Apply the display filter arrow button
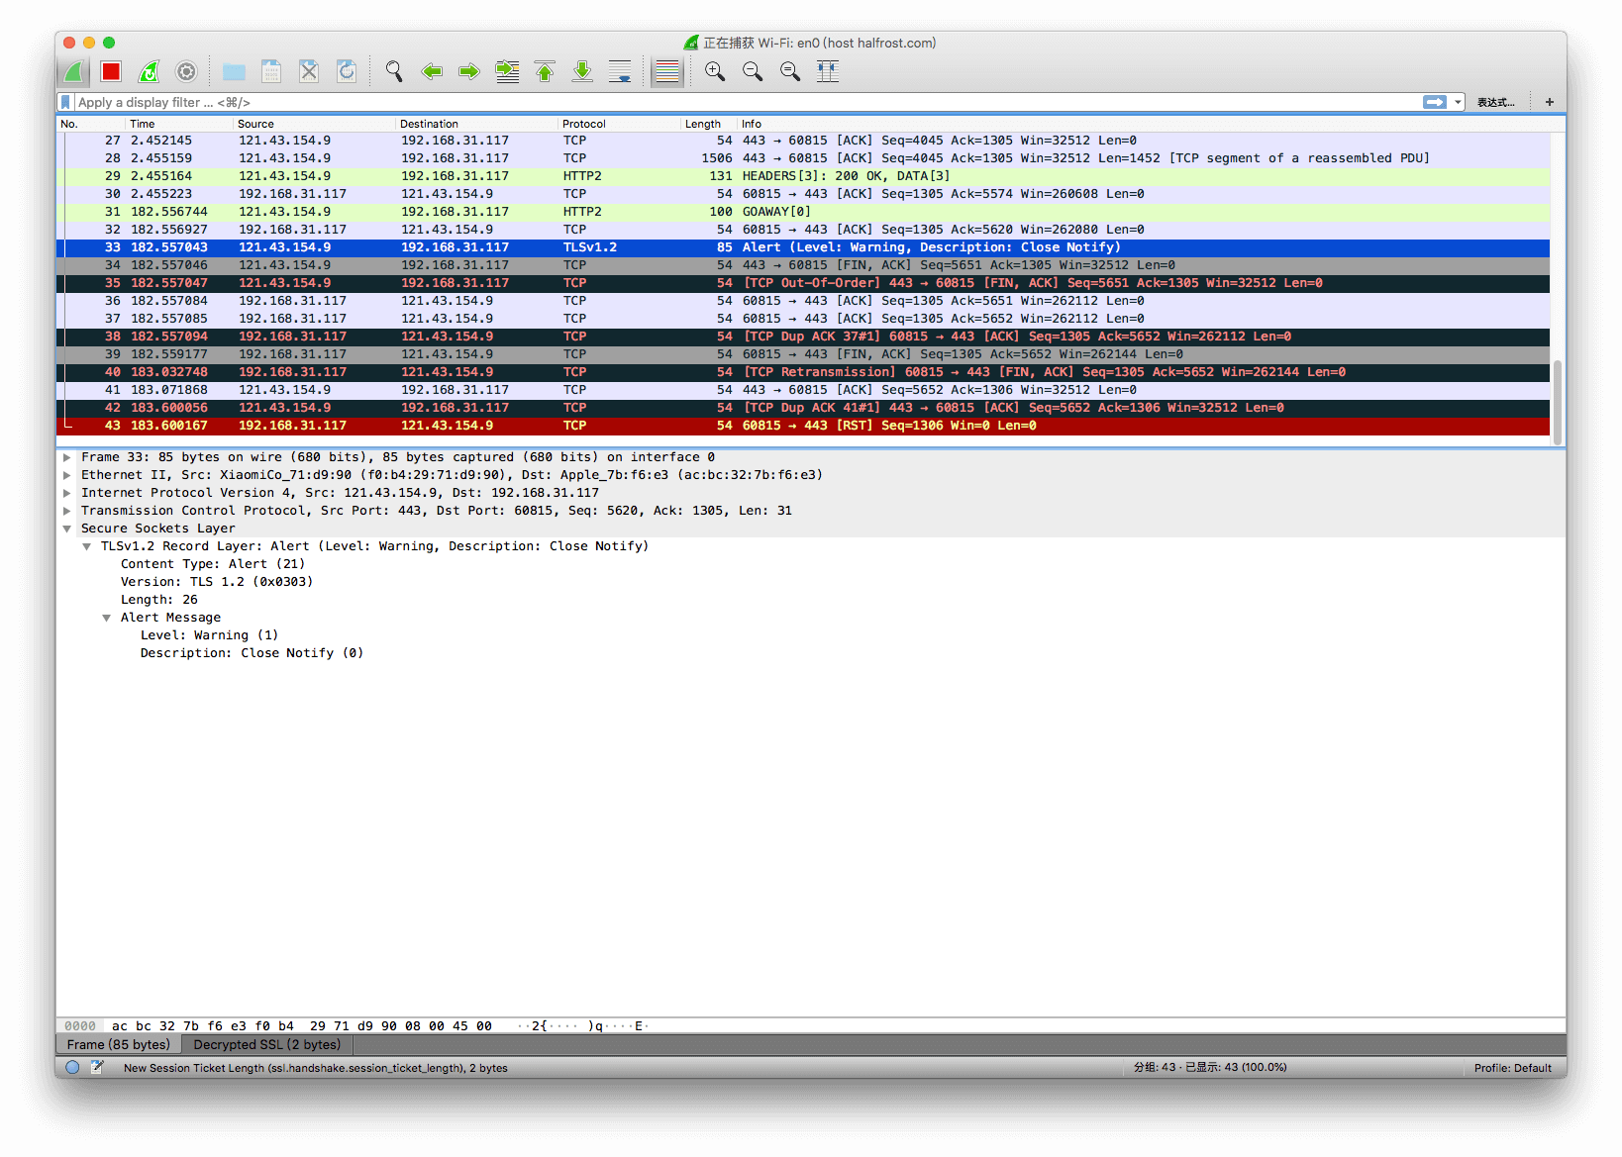 pos(1434,102)
